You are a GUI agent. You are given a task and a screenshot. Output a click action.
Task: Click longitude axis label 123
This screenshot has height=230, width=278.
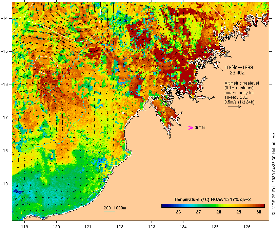(152, 227)
